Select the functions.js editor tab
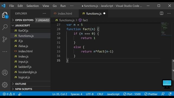 coord(94,13)
